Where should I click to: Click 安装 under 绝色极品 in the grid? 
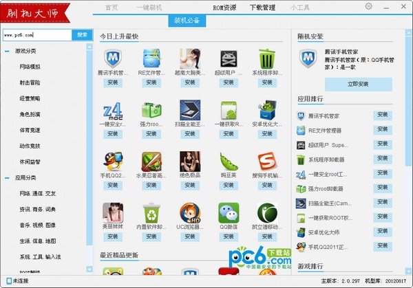pos(190,186)
